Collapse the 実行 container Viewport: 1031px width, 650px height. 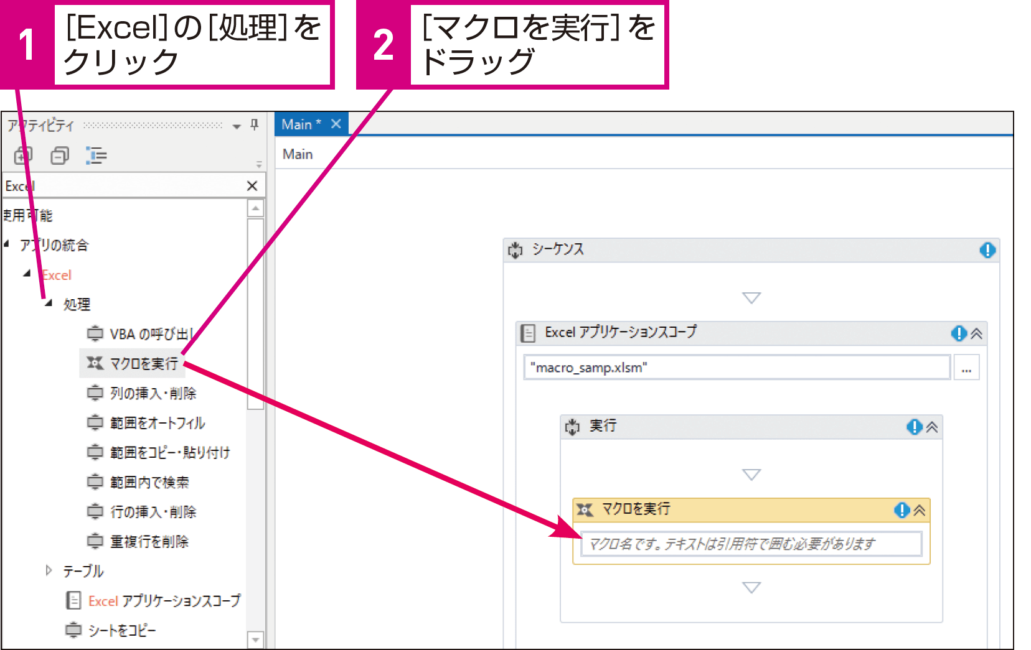(932, 427)
